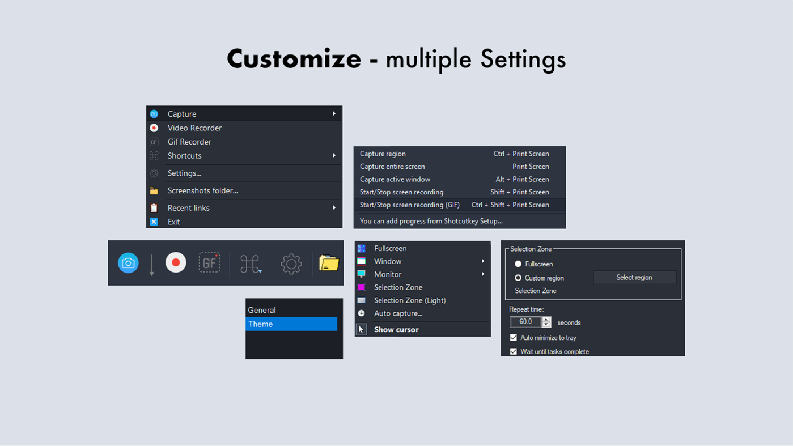Click the red Video Recorder icon
Viewport: 793px width, 446px height.
pyautogui.click(x=176, y=263)
